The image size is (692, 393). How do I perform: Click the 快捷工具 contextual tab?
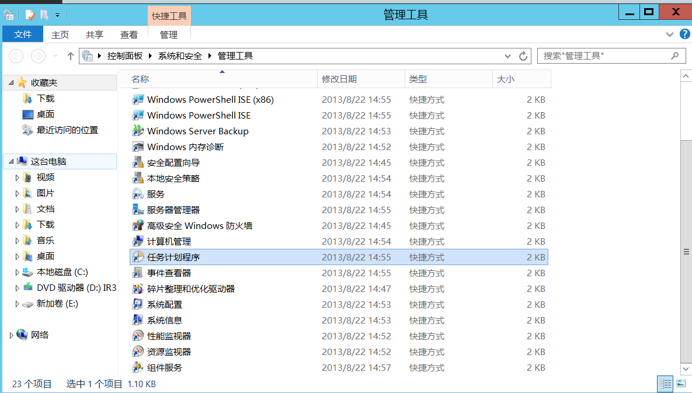pyautogui.click(x=169, y=16)
